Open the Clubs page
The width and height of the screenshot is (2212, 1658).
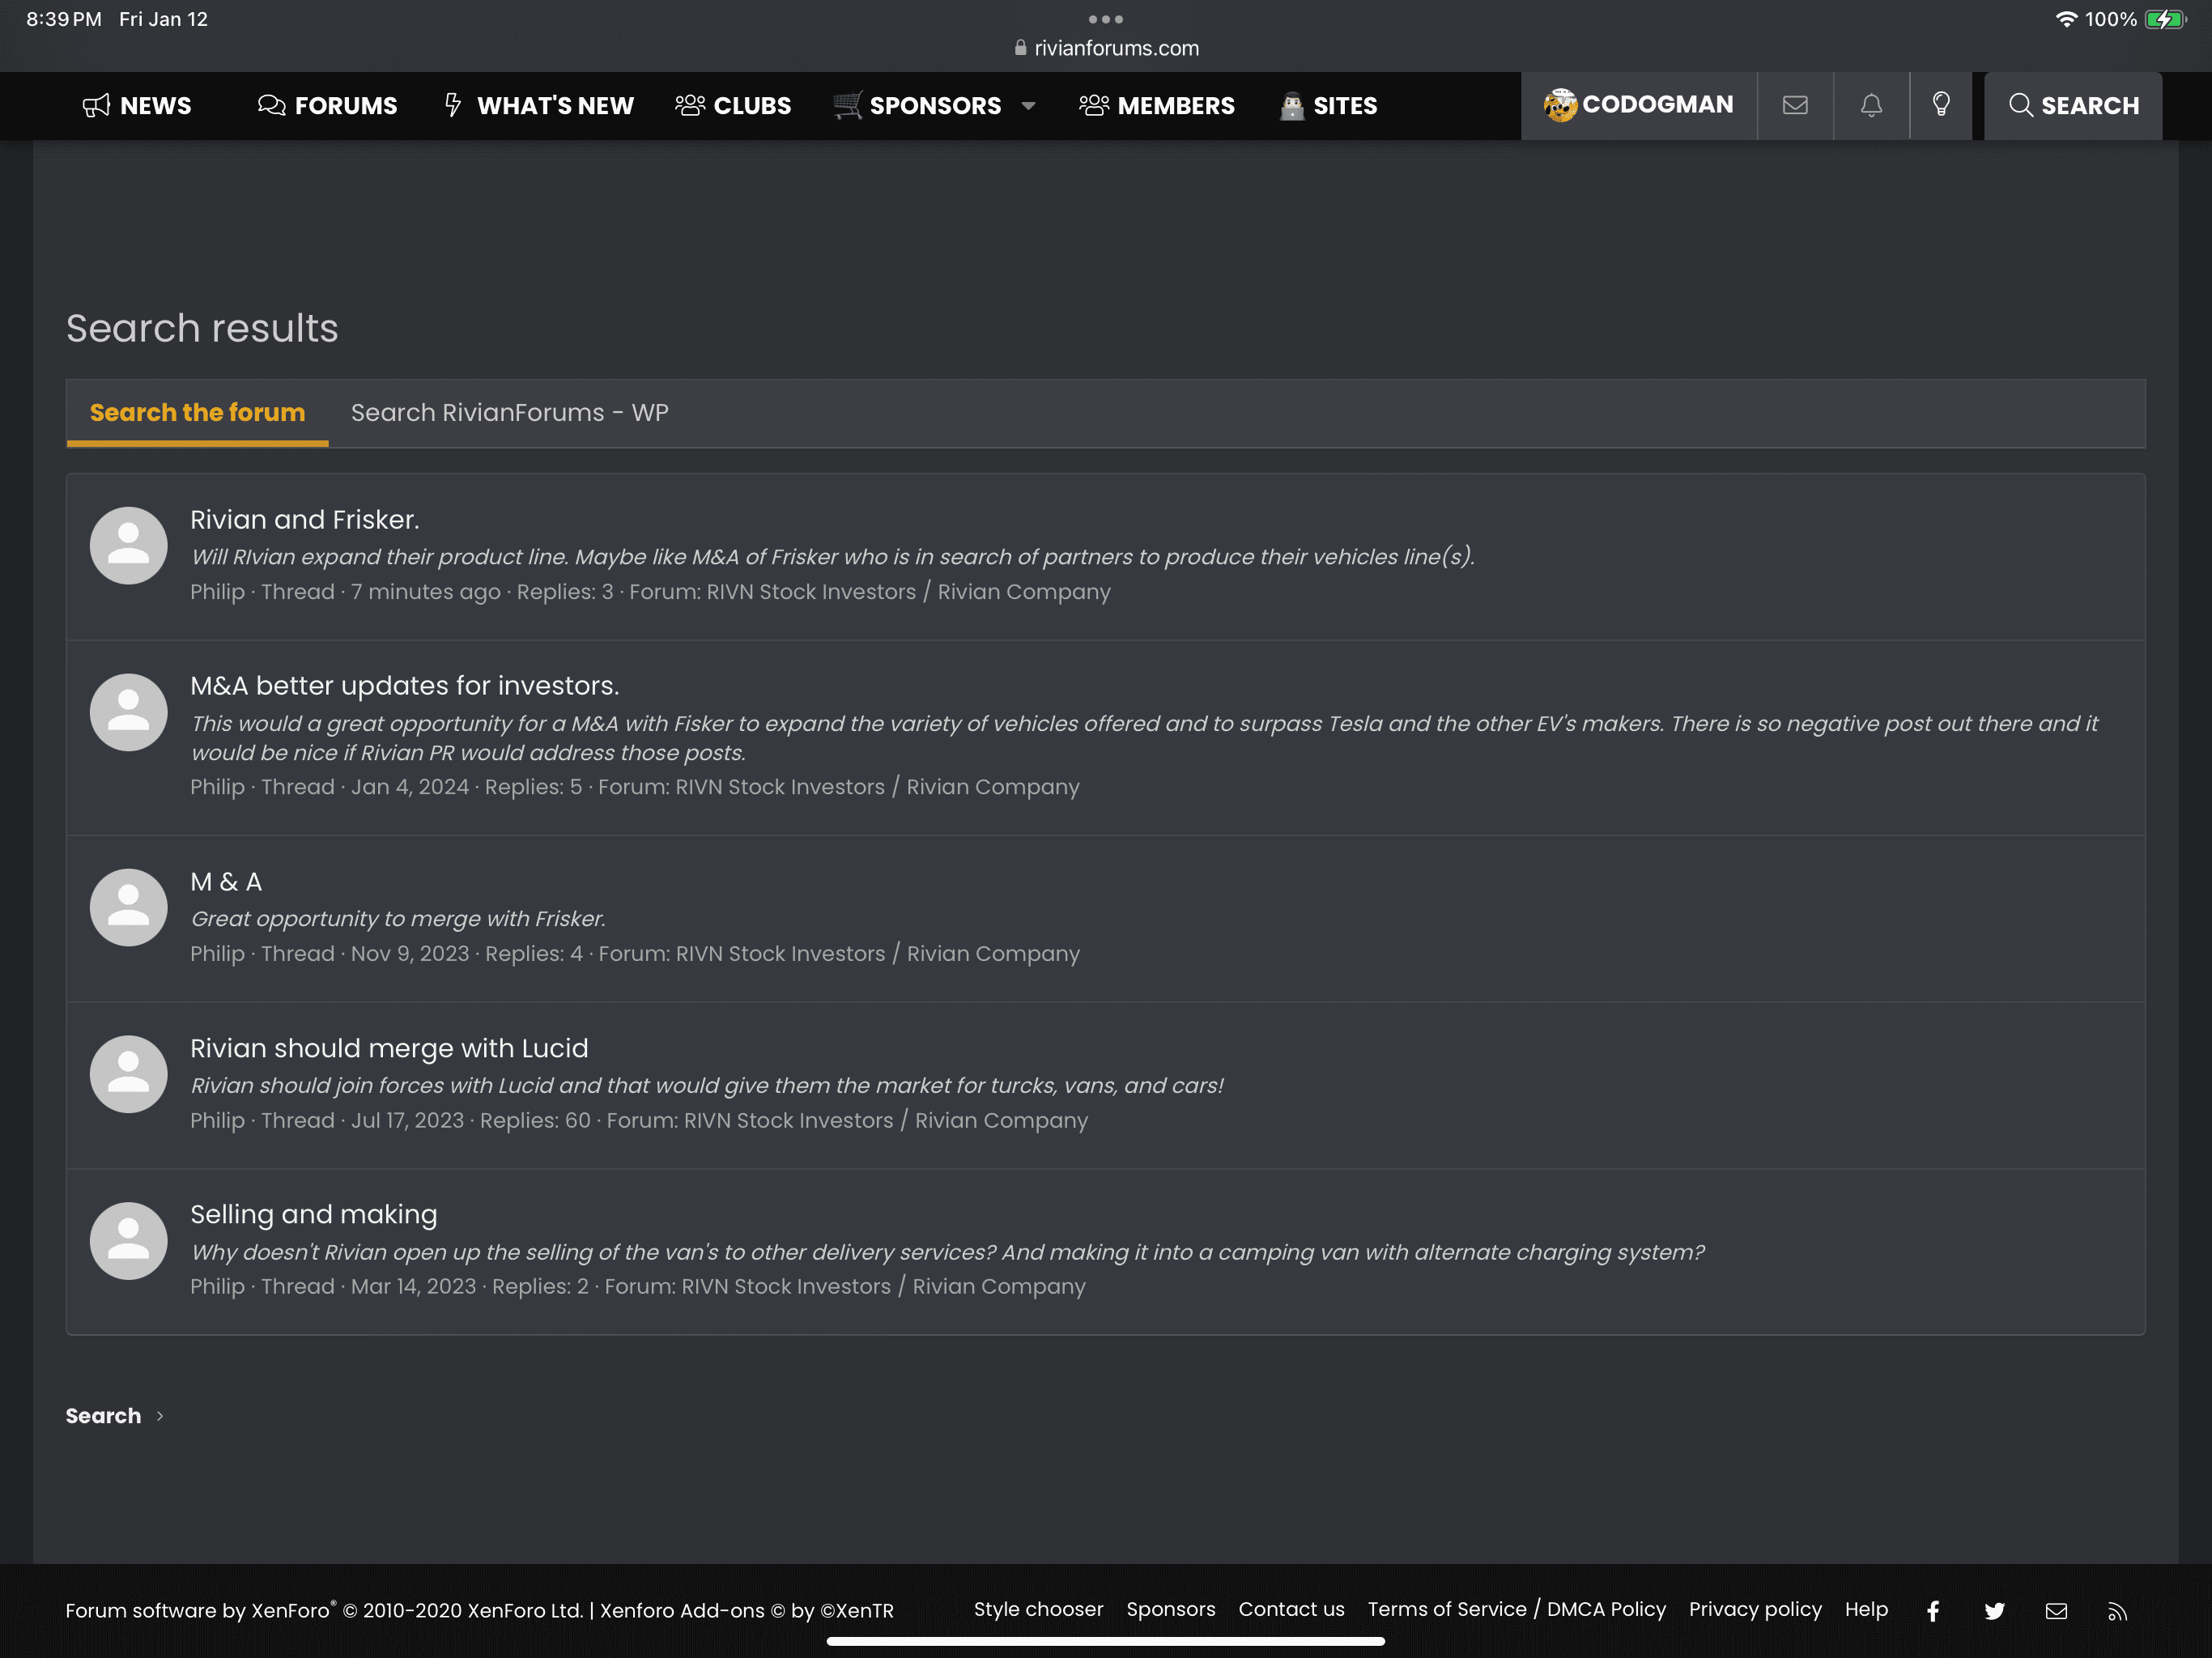pyautogui.click(x=733, y=105)
